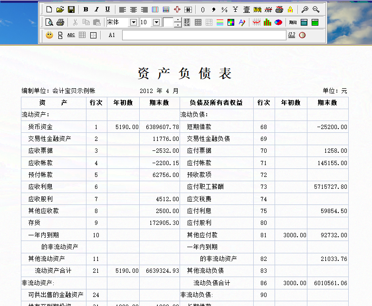Apply Chinese capital numeral 壹 format
The image size is (372, 306).
[x=247, y=9]
